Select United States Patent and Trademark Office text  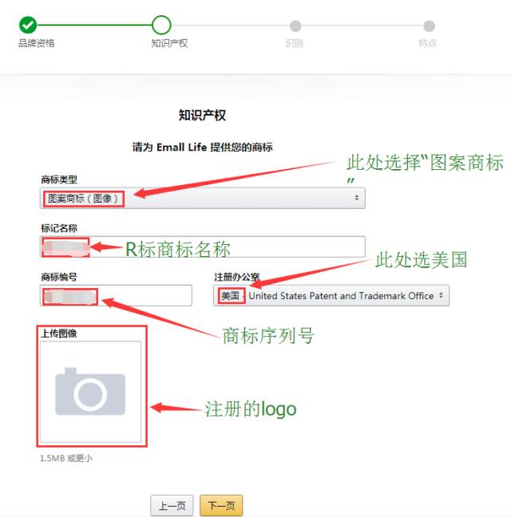(x=341, y=296)
